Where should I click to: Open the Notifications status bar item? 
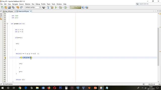click(x=8, y=84)
